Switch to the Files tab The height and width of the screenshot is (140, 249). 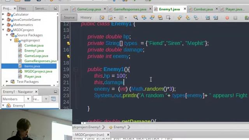23,8
